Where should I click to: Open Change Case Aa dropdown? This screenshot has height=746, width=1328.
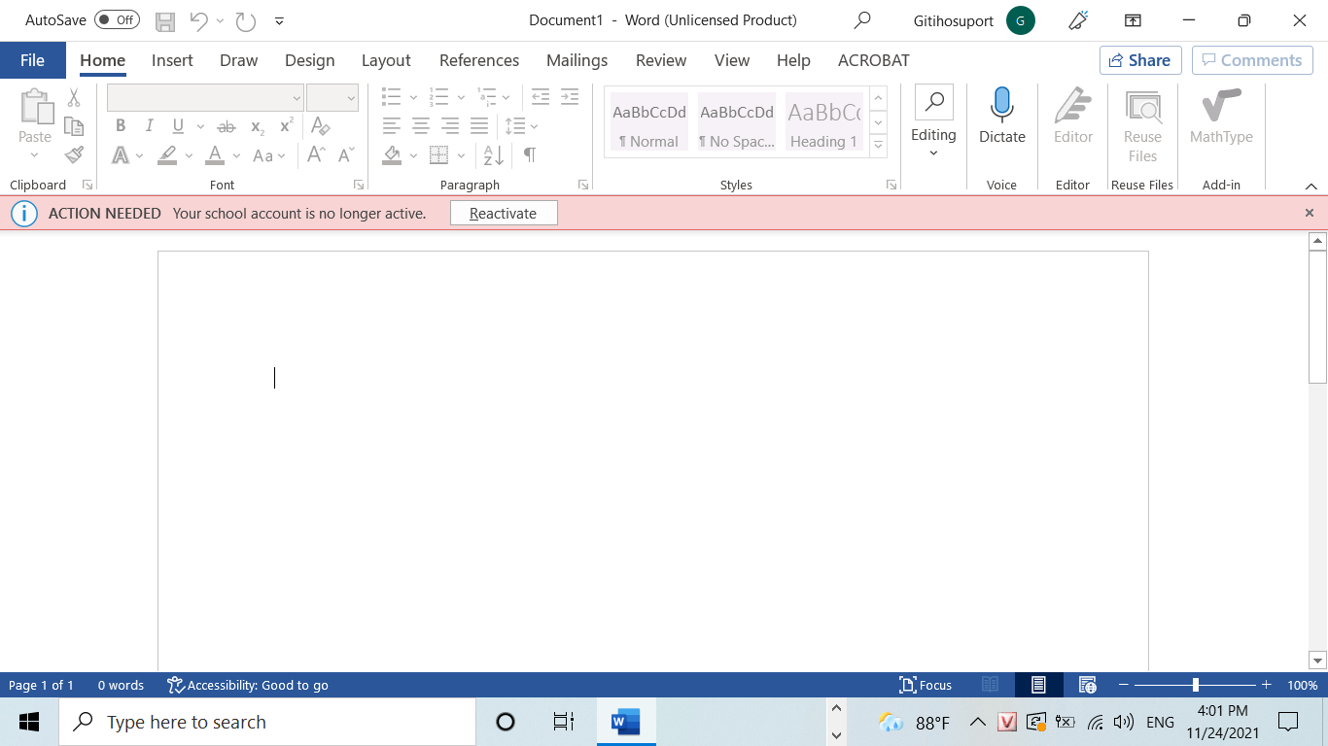pos(269,155)
